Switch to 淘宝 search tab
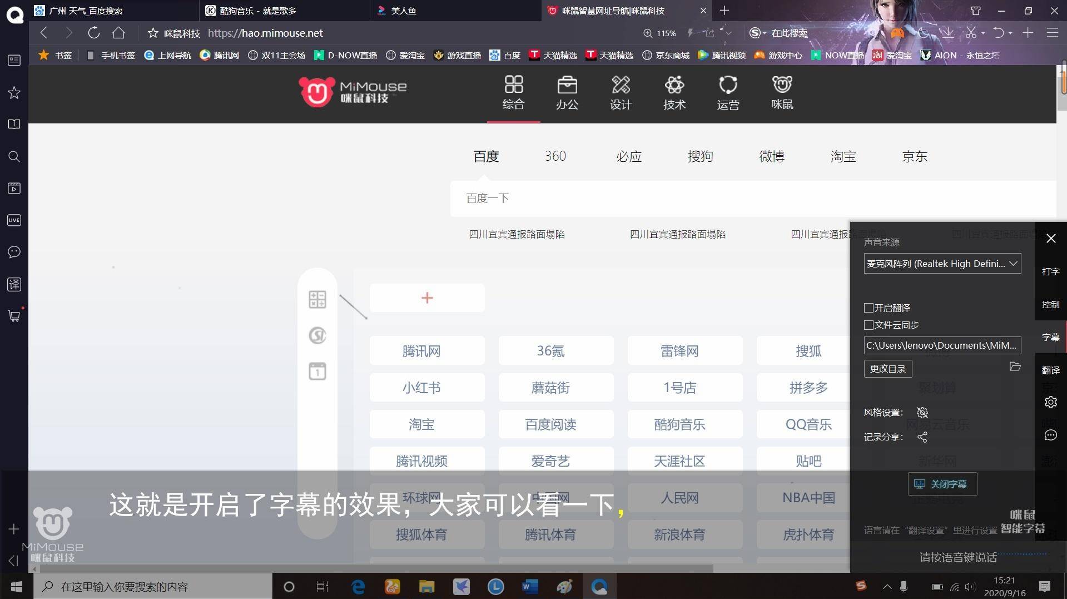This screenshot has width=1067, height=599. coord(843,156)
